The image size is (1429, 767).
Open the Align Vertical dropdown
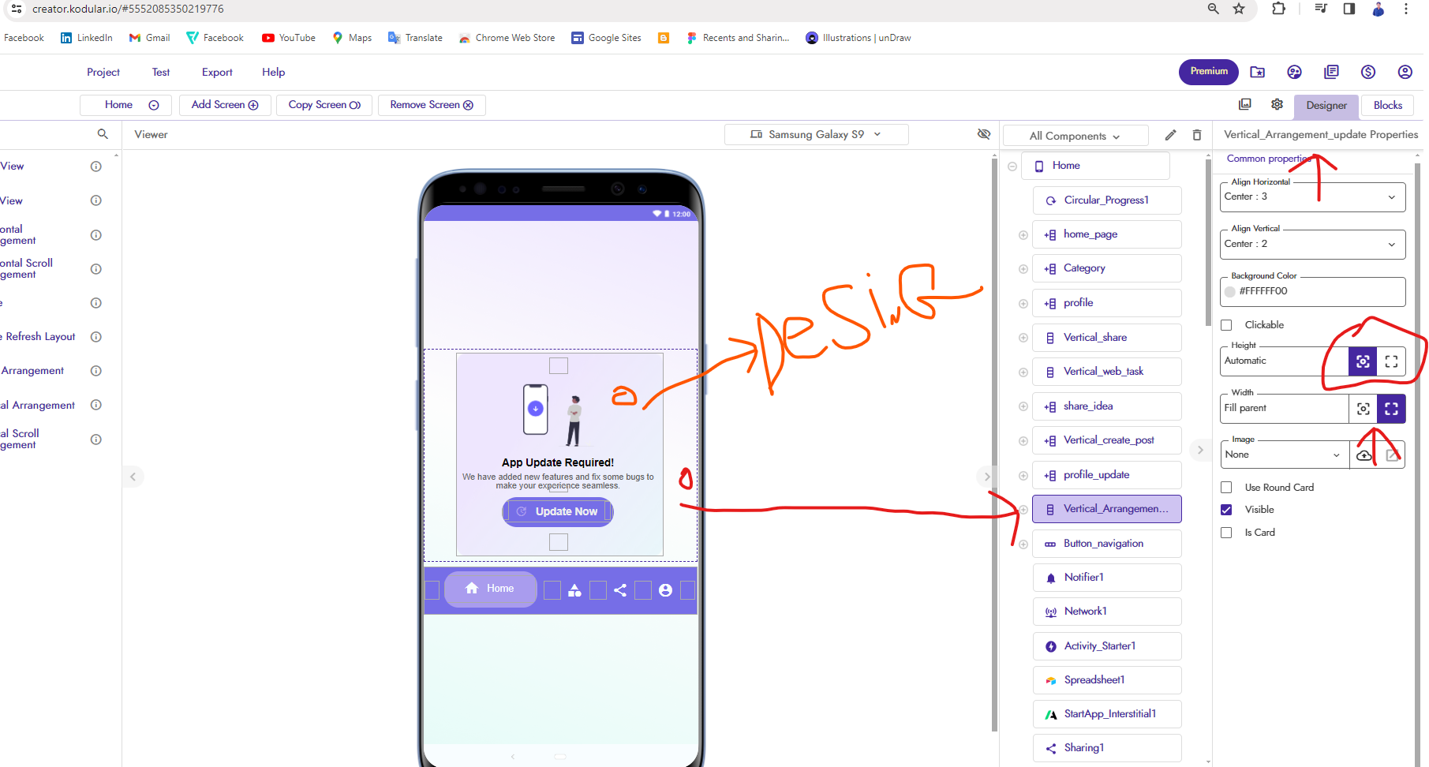(1312, 245)
